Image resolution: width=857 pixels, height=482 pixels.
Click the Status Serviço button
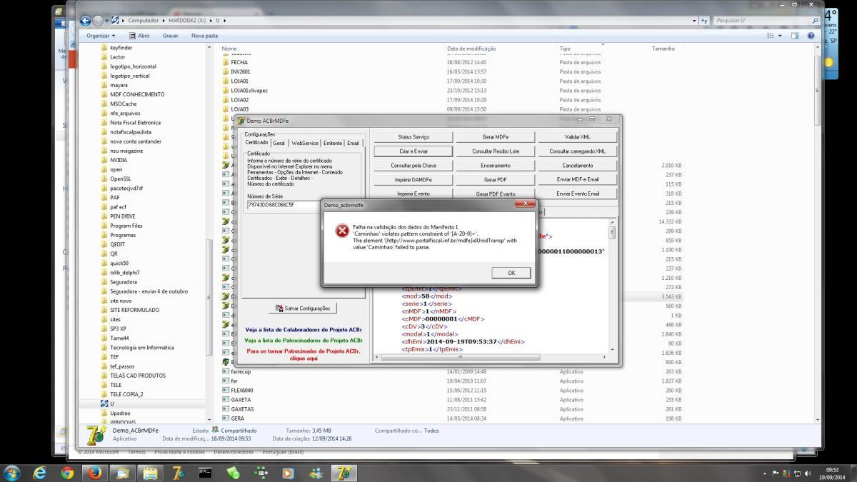[x=414, y=137]
